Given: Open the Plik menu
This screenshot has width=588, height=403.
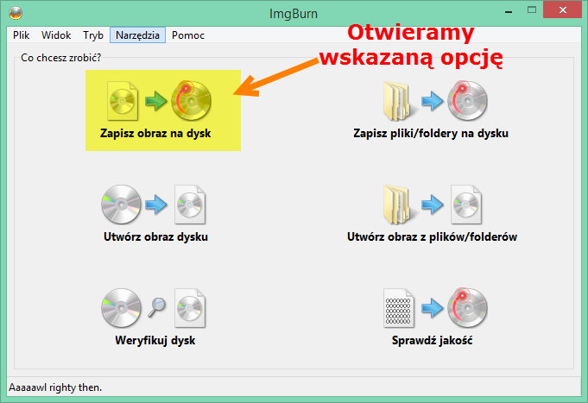Looking at the screenshot, I should 21,35.
